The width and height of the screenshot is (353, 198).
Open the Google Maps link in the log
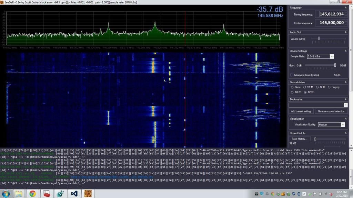click(x=112, y=177)
